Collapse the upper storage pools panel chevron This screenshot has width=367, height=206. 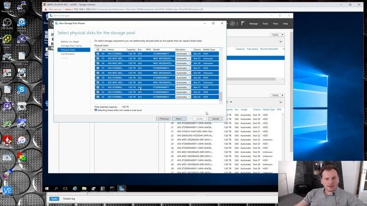280,42
